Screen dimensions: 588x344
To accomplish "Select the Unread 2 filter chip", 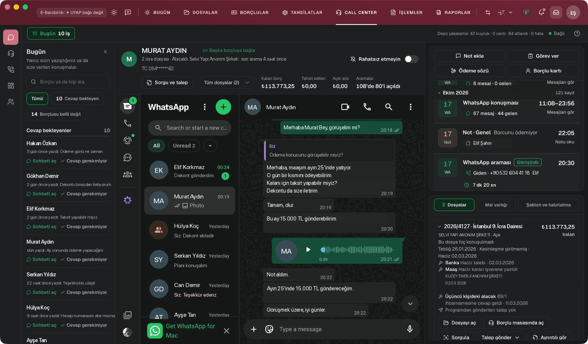I will (x=184, y=146).
